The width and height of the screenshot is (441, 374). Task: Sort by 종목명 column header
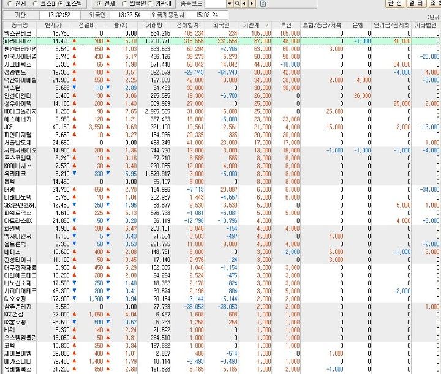coord(20,25)
